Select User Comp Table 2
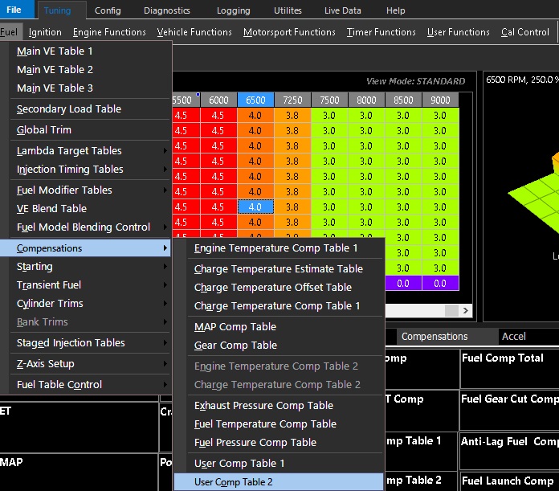 coord(234,481)
